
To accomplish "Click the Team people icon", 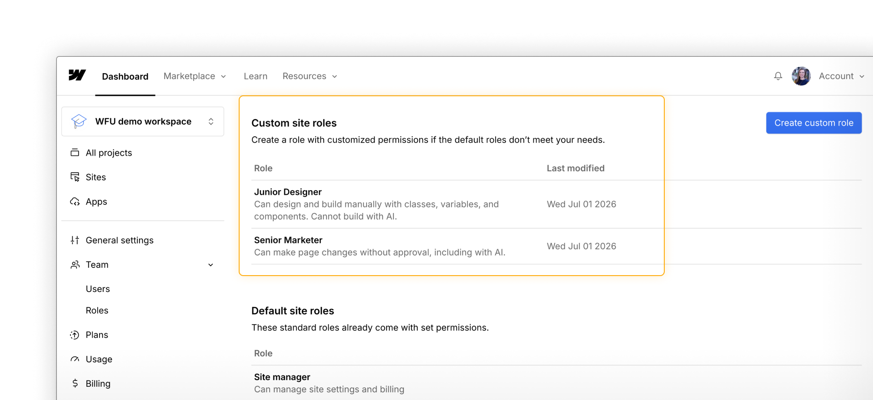I will pos(75,265).
